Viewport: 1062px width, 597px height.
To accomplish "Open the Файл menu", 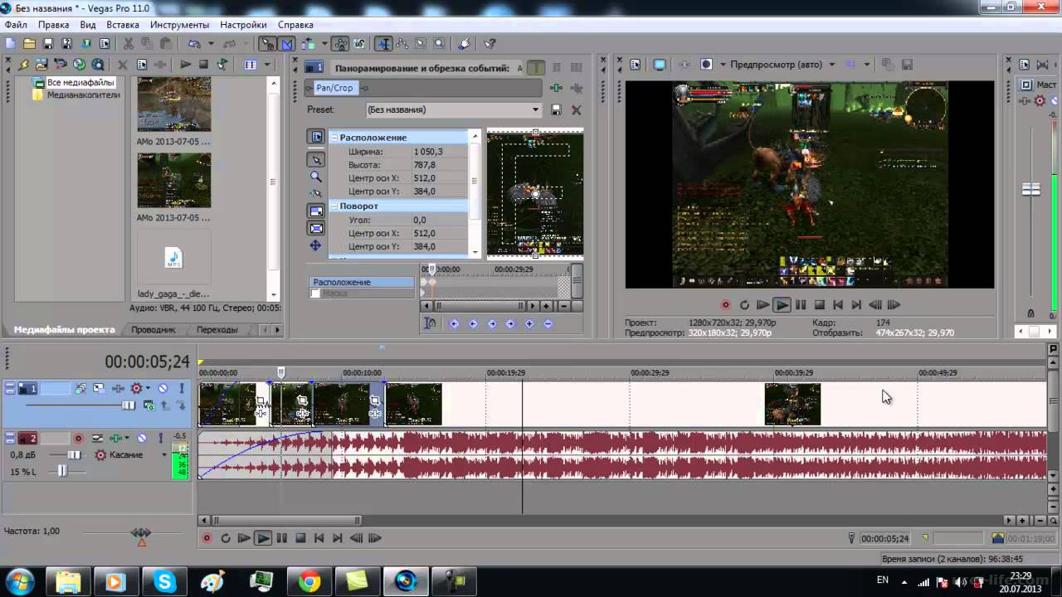I will pos(16,25).
